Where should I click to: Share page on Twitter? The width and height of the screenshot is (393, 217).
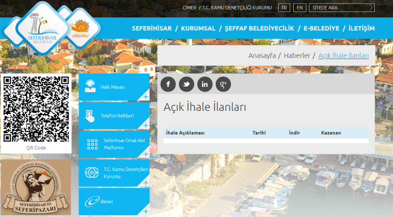click(x=186, y=84)
